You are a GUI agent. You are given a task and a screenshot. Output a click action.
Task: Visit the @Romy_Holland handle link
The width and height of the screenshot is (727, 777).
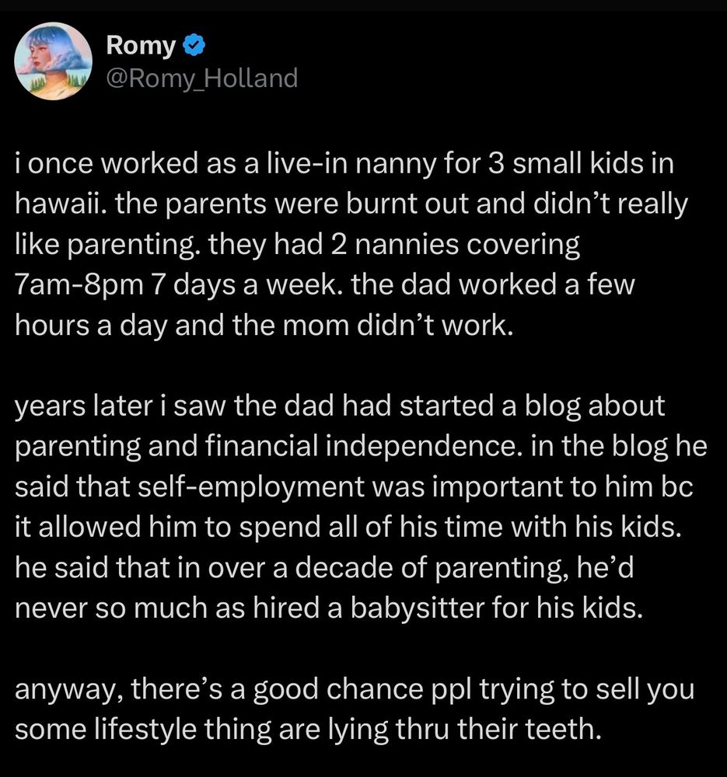click(202, 78)
